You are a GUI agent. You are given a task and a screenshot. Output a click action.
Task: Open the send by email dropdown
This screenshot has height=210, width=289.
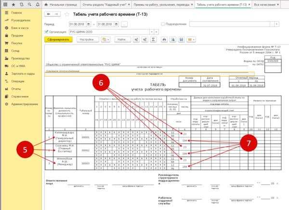coord(191,40)
